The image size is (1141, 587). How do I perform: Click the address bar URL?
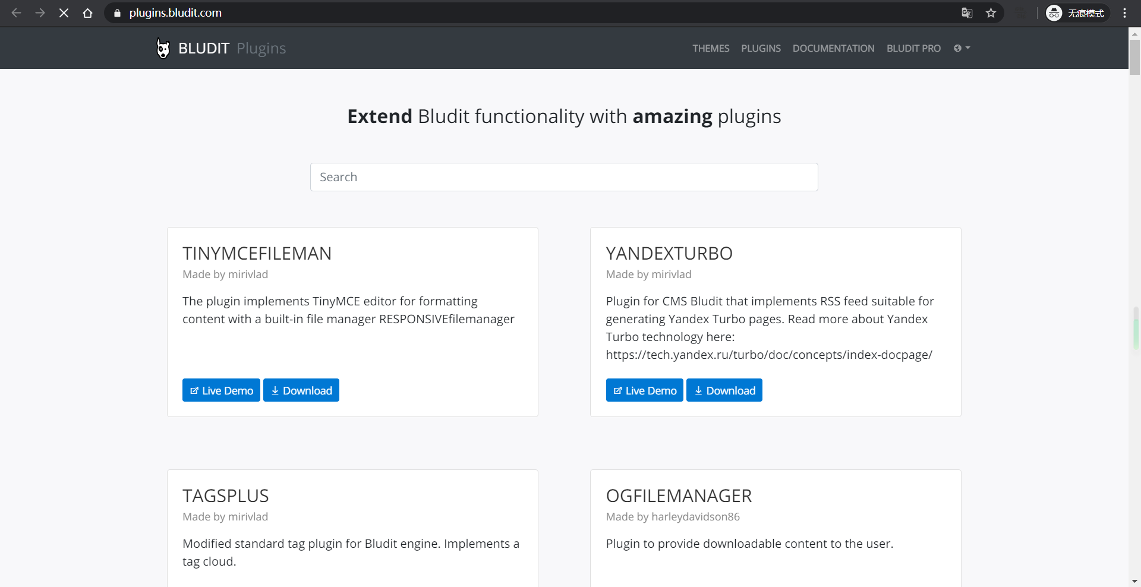click(175, 13)
